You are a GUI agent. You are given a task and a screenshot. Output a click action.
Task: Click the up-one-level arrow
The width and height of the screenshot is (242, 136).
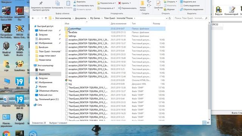tap(46, 18)
